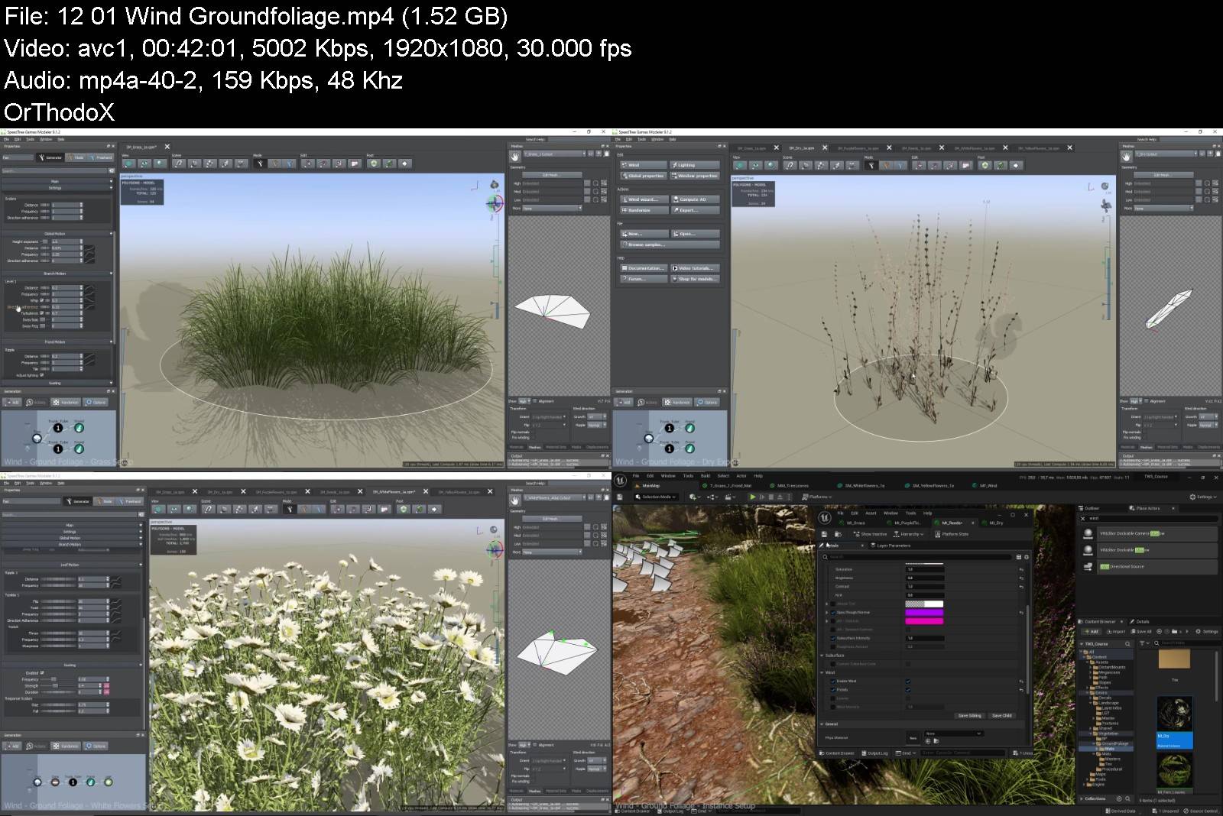Click the arrow Post toolbar icon in grass window
The height and width of the screenshot is (816, 1223).
pyautogui.click(x=405, y=163)
